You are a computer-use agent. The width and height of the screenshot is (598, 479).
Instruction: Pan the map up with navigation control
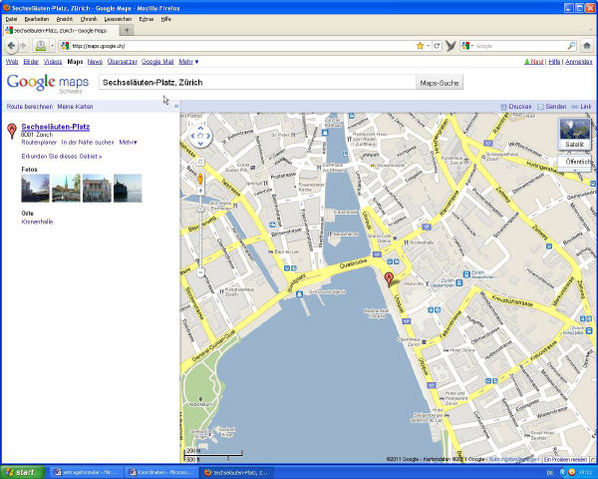coord(200,128)
